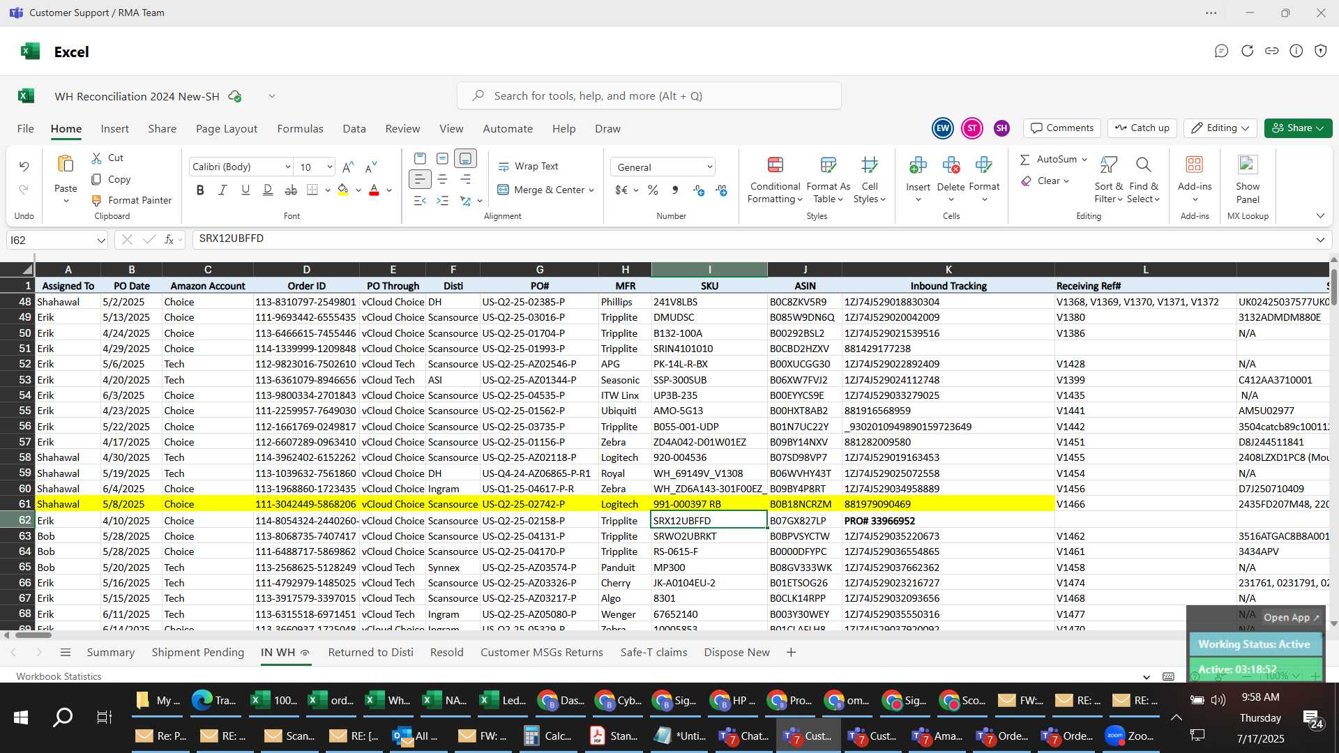Switch to Safe-T claims sheet

pyautogui.click(x=653, y=653)
